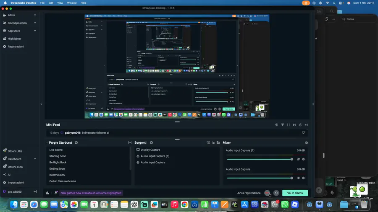Open the AI sidebar entry
This screenshot has width=378, height=212.
point(9,175)
